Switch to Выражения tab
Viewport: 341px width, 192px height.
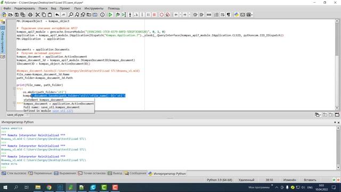(65, 173)
